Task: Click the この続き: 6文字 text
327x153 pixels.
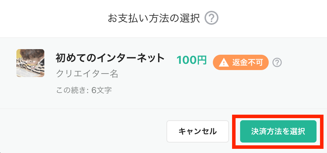Action: point(84,91)
